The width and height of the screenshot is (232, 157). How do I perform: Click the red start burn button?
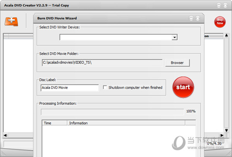[183, 87]
